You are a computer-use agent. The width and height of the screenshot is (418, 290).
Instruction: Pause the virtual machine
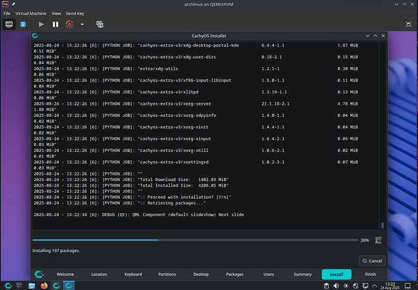[x=55, y=24]
